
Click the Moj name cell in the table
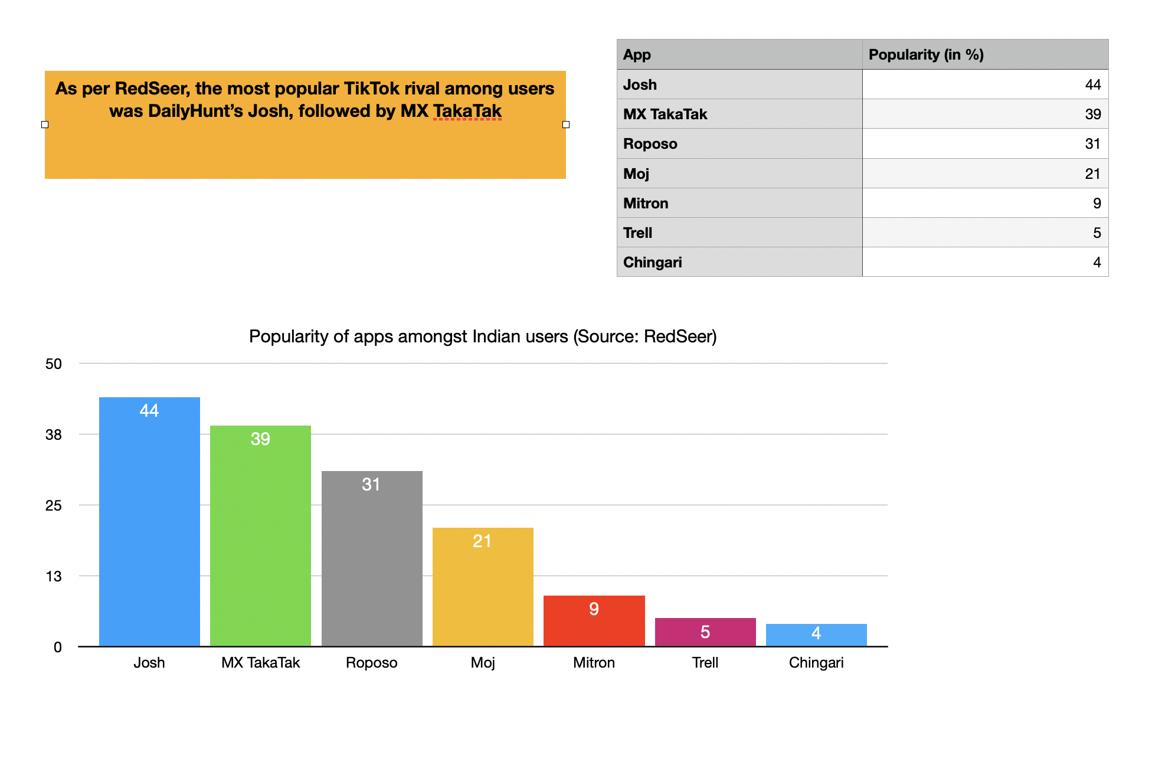(x=739, y=174)
